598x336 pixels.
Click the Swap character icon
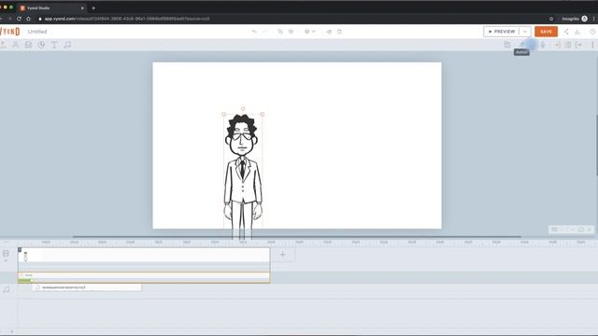507,45
